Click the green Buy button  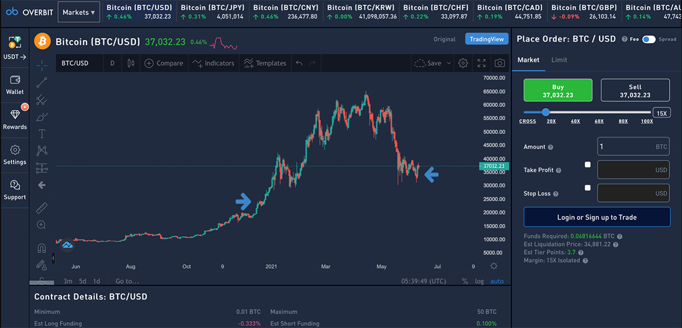[x=558, y=91]
